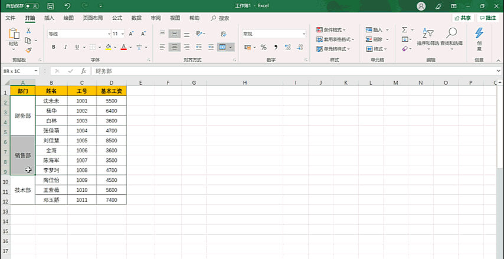Click the Paste clipboard icon
Viewport: 504px width, 259px height.
click(14, 34)
